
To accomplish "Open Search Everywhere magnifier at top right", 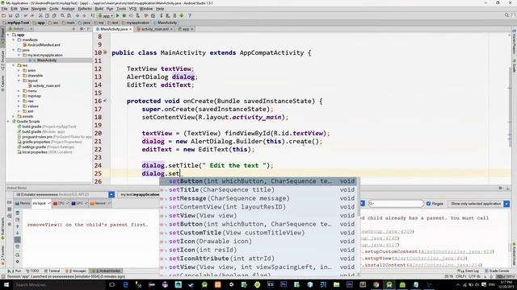I will click(x=506, y=15).
